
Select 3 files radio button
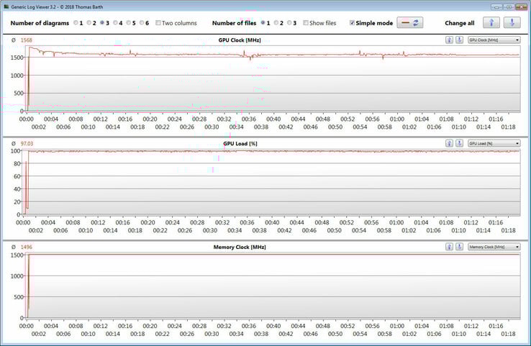(289, 23)
